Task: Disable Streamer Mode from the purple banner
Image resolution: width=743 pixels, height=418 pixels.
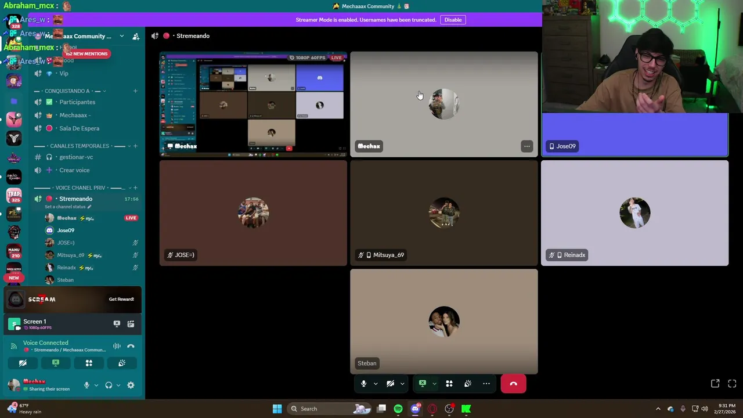Action: pos(453,20)
